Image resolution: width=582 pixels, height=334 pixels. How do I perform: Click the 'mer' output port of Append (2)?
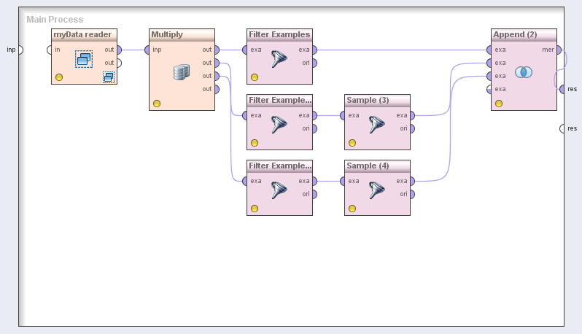pos(559,50)
